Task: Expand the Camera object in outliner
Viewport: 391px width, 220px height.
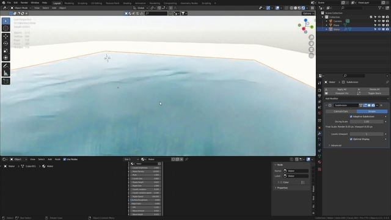Action: pos(326,21)
